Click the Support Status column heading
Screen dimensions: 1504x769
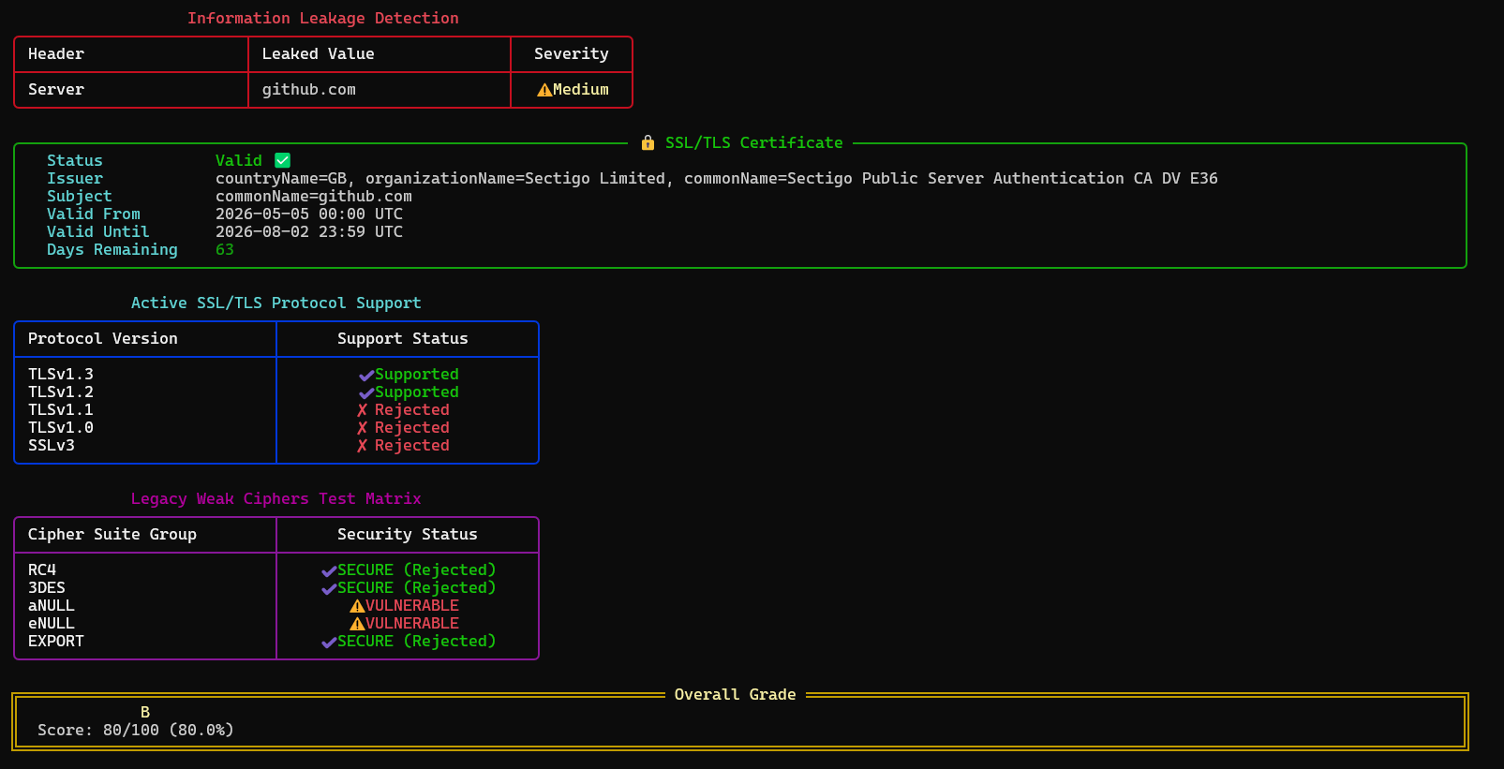[x=403, y=338]
